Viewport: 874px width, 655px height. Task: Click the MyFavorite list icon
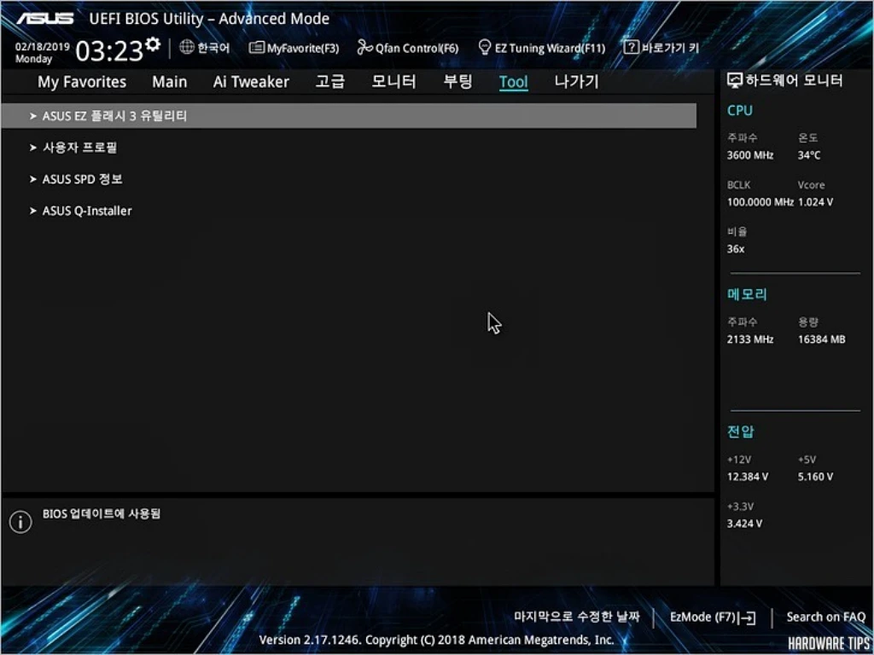(x=256, y=48)
